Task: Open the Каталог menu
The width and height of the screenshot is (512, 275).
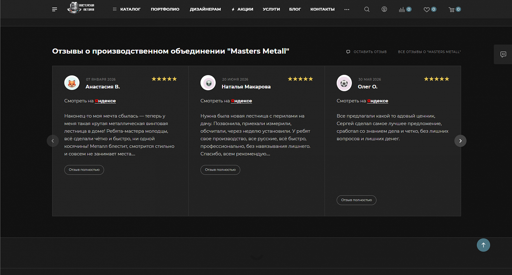Action: point(127,9)
